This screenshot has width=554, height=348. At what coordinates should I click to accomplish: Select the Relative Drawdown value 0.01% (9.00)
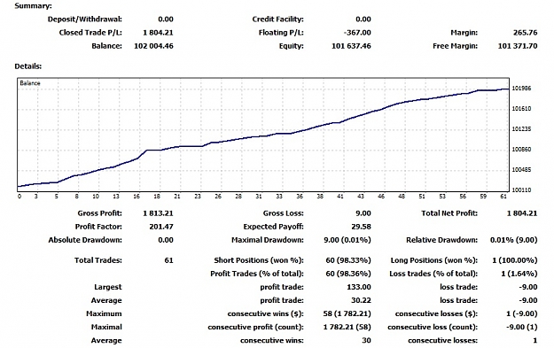514,240
